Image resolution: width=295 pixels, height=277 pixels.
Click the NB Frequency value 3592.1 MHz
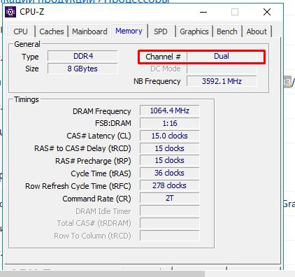pos(222,81)
